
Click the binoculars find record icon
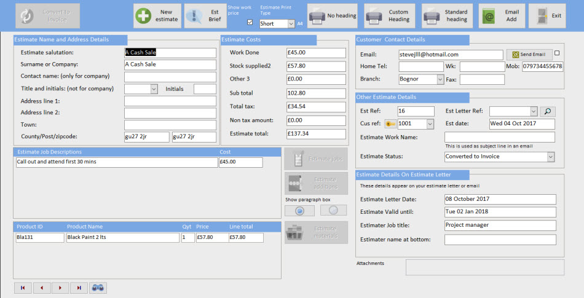point(98,288)
